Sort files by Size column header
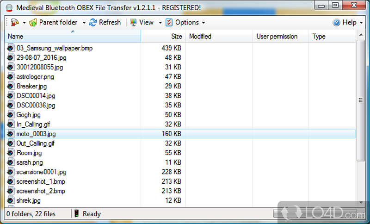 coord(163,36)
